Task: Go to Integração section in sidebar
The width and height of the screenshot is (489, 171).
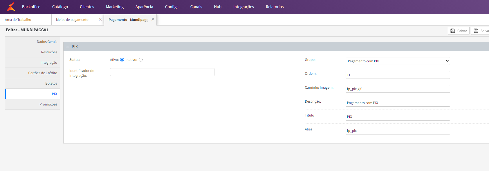Action: 33,63
